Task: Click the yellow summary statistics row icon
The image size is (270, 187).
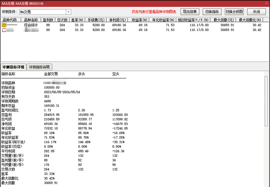Action: pyautogui.click(x=4, y=25)
